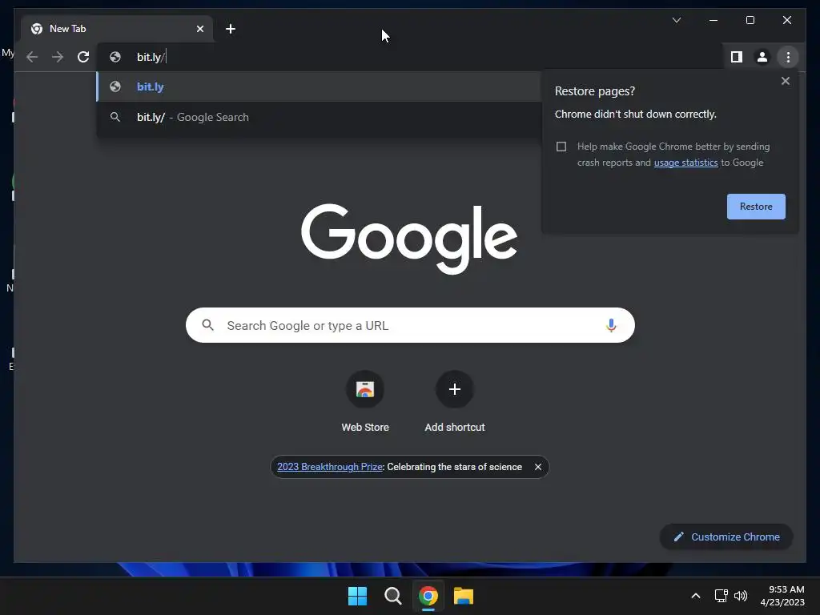Dismiss the Restore pages popup
820x615 pixels.
785,81
